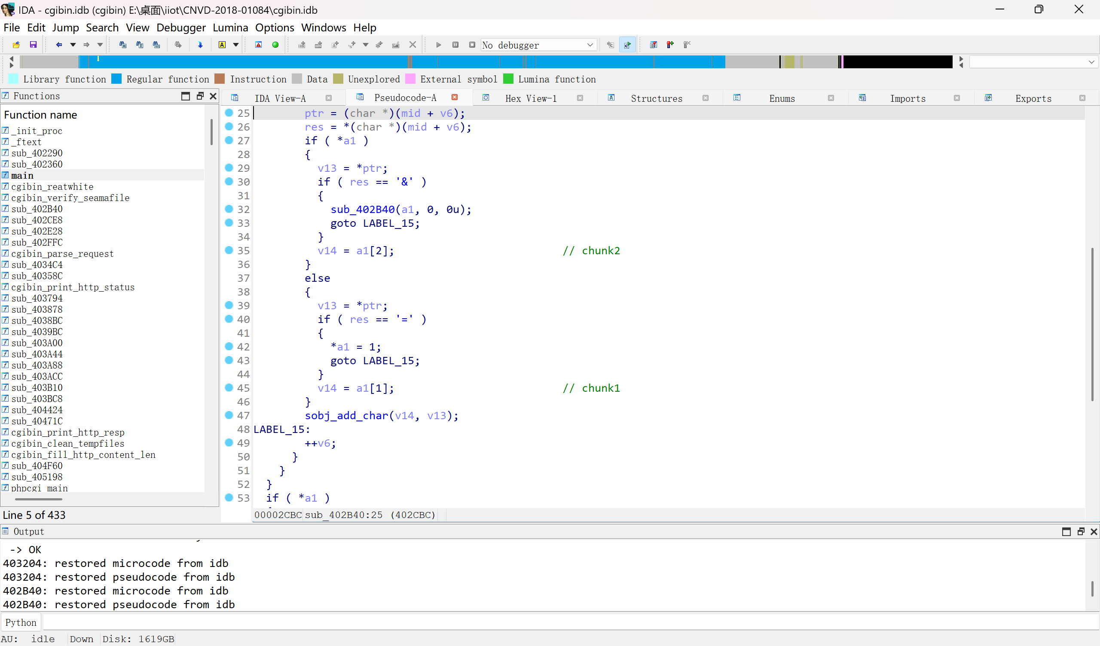This screenshot has width=1100, height=646.
Task: Select sub_402B40 in the Functions list
Action: (37, 209)
